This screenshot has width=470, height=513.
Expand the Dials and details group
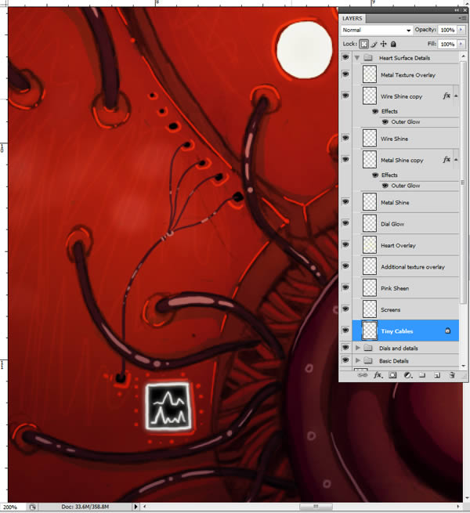point(358,348)
